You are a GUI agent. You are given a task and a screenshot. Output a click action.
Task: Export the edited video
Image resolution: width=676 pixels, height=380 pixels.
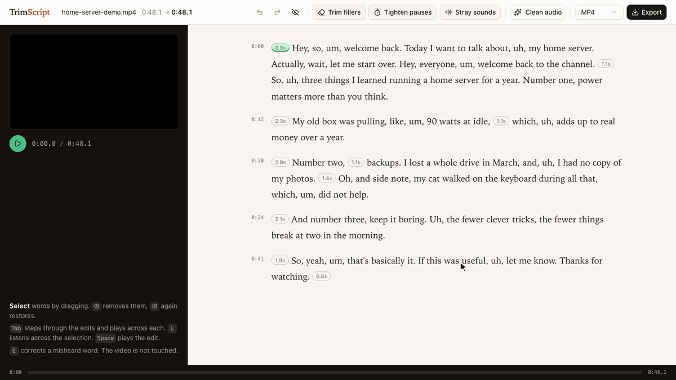click(647, 12)
